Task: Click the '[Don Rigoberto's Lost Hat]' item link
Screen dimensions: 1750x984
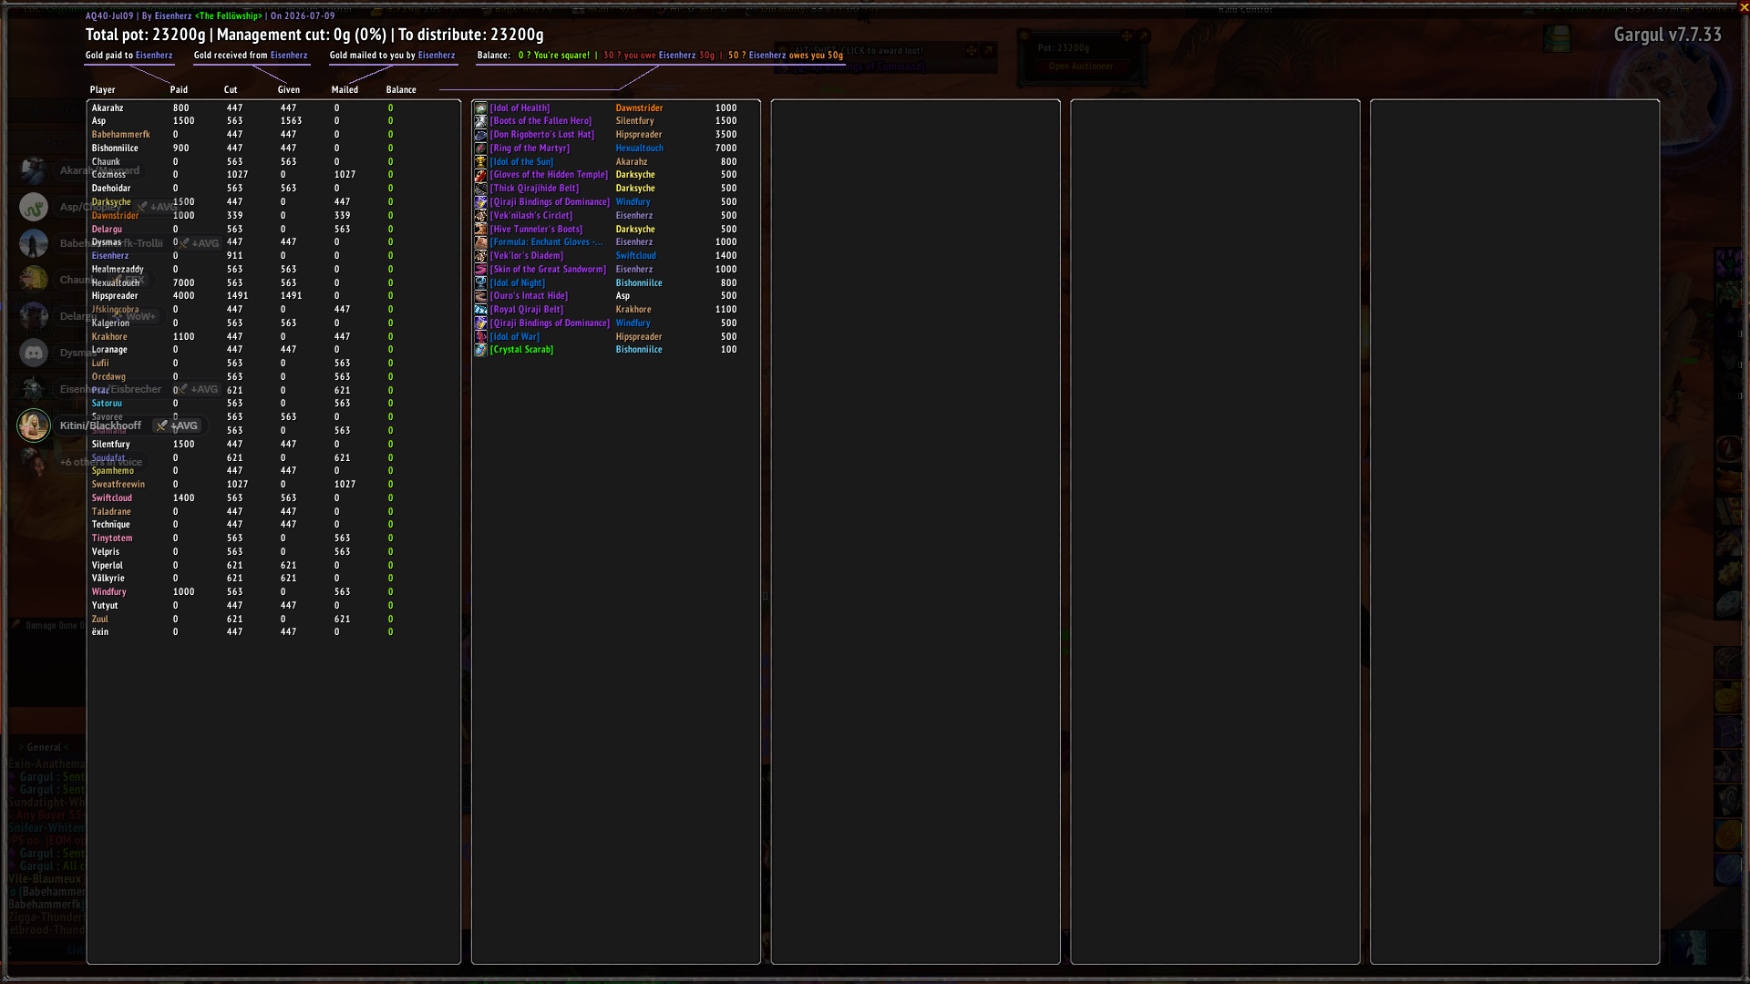Action: coord(542,135)
